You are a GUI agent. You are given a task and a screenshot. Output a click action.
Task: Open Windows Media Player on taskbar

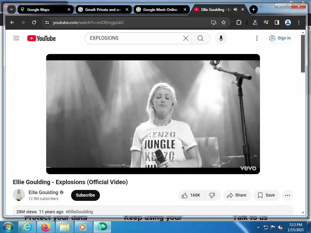(83, 227)
